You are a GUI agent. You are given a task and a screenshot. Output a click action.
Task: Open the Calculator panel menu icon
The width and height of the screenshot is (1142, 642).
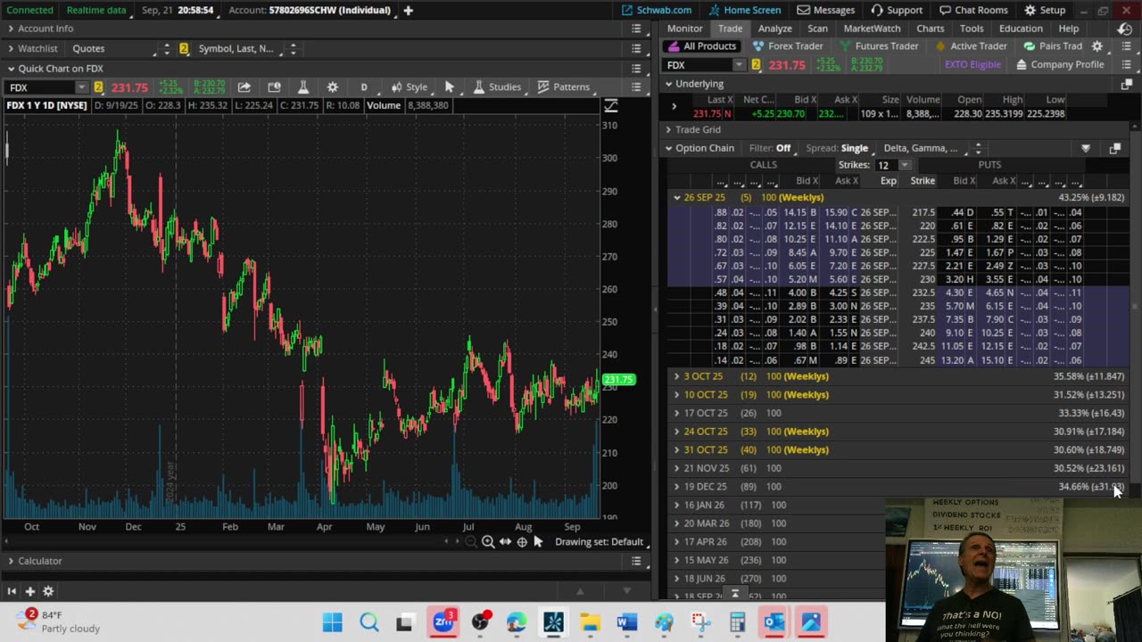(636, 561)
